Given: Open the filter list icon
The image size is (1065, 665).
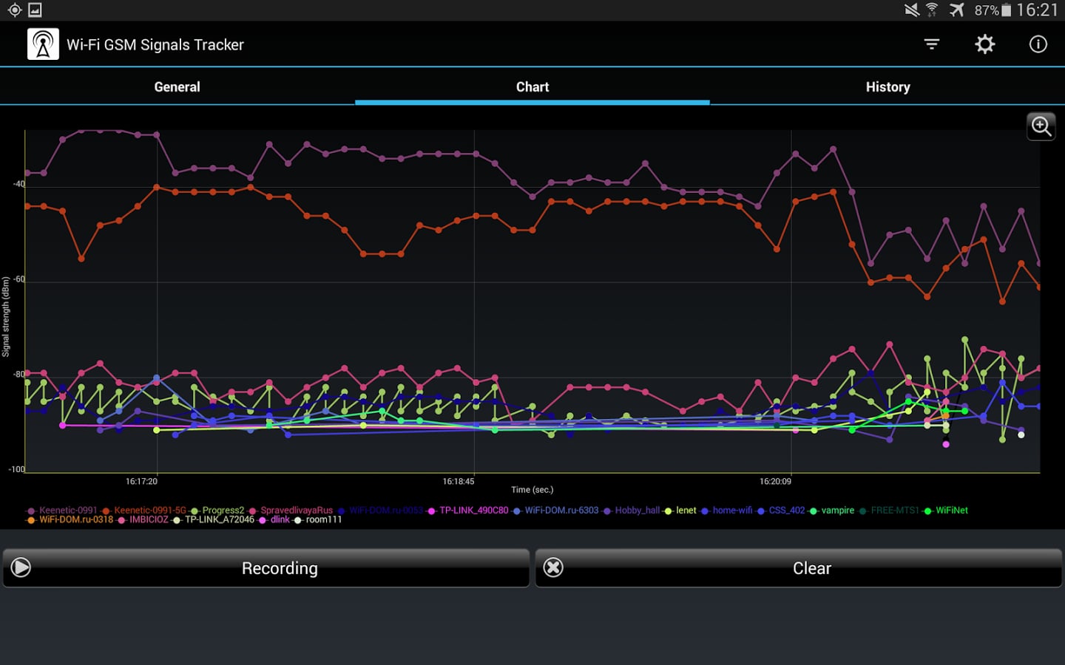Looking at the screenshot, I should coord(932,44).
